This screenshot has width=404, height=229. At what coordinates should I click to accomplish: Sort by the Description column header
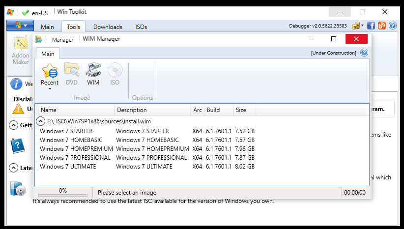[152, 110]
